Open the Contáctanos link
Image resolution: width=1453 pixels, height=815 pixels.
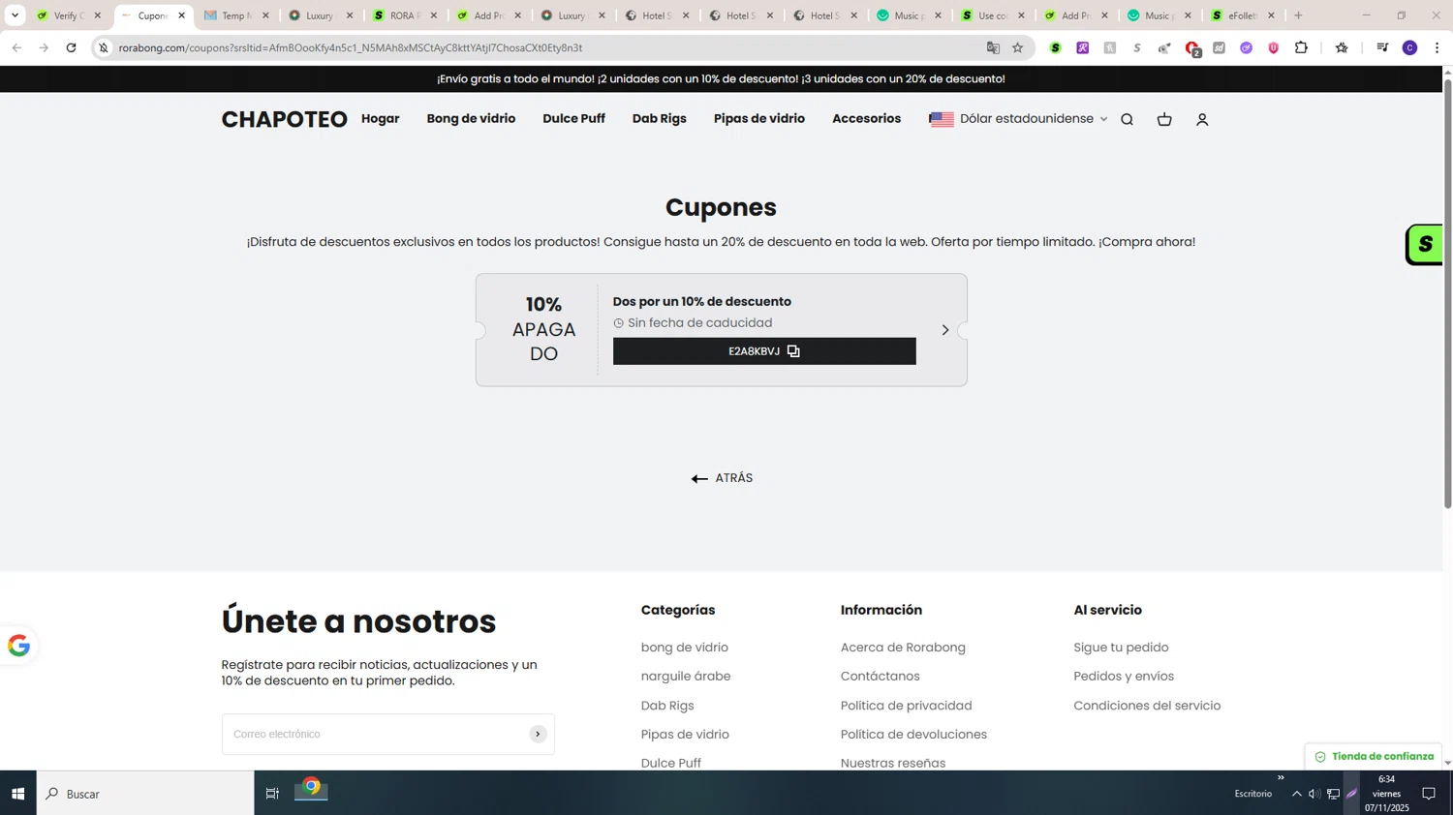point(881,677)
